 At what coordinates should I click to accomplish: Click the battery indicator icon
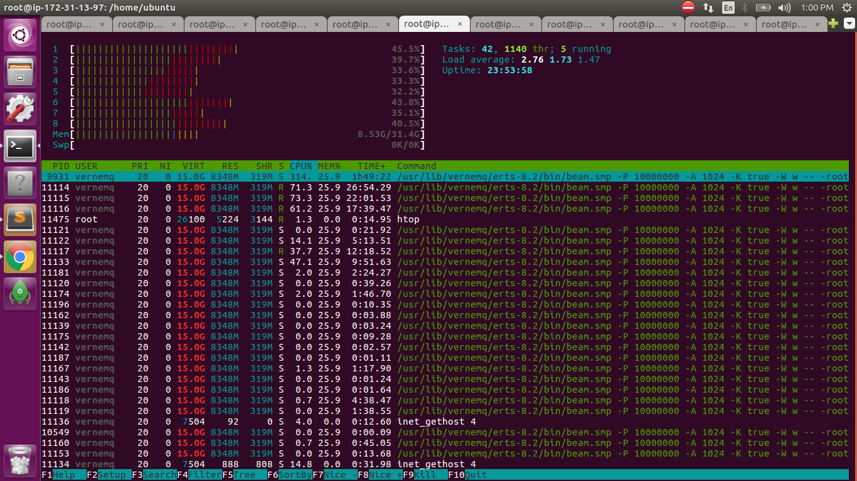763,8
